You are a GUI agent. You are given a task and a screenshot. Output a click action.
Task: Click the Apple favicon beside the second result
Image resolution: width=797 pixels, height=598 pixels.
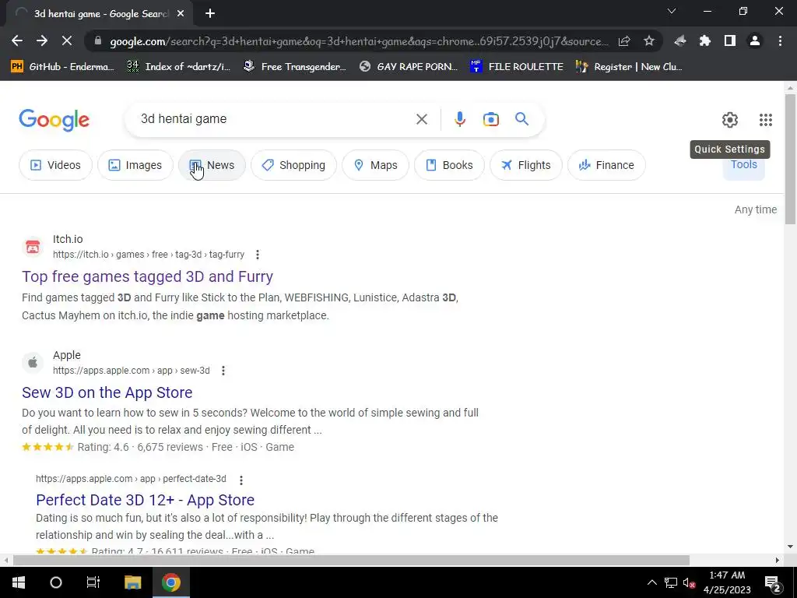point(33,363)
